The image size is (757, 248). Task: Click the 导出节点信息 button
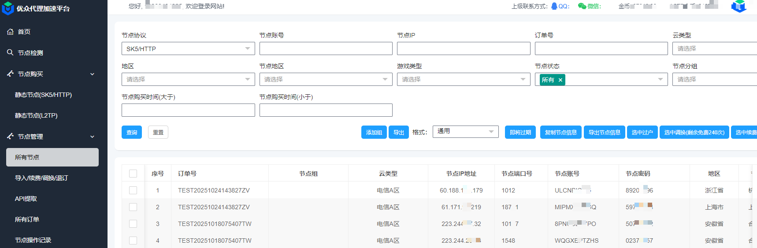(x=605, y=132)
